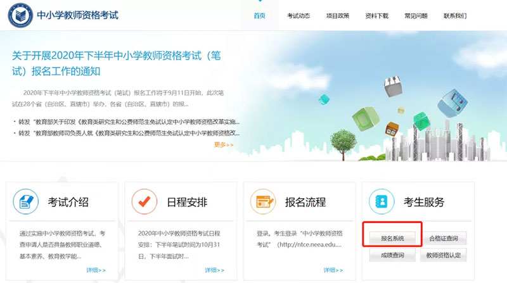Open the 报名系统 button
This screenshot has height=283, width=507.
pos(392,239)
